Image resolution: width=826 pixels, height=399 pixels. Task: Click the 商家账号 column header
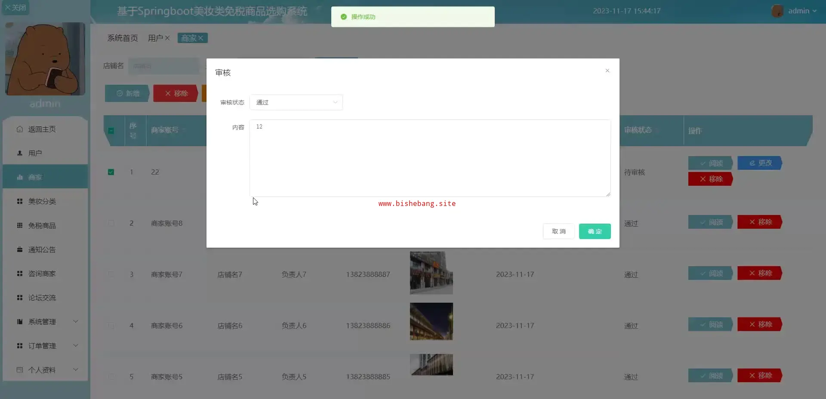[x=165, y=130]
